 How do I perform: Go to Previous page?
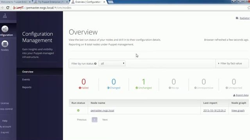[82, 120]
